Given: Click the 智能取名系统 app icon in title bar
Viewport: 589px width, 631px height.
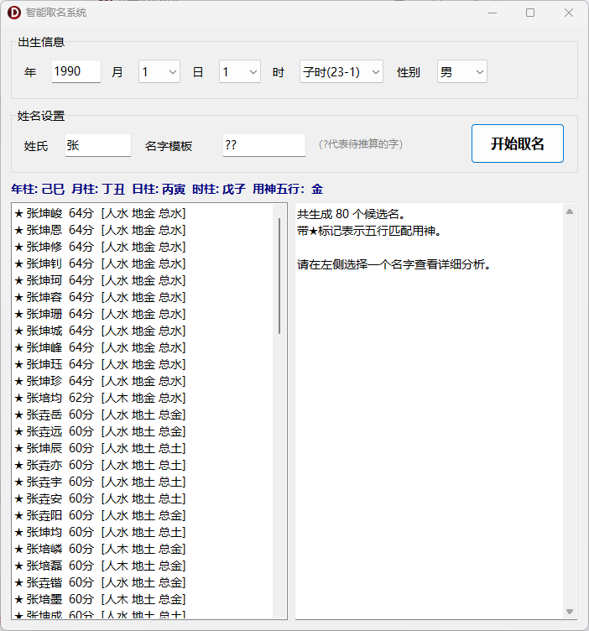Looking at the screenshot, I should (x=14, y=13).
